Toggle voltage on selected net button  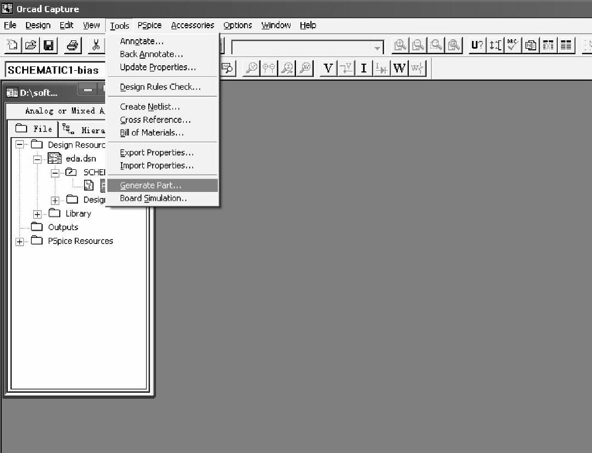(346, 68)
